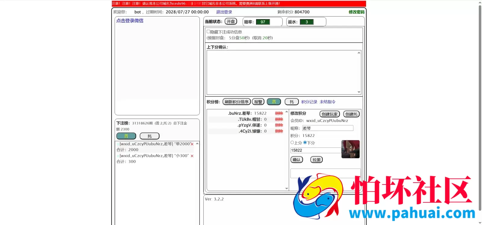The image size is (482, 225).
Task: Delete the .pYzgV scoreboard row
Action: pos(279,125)
